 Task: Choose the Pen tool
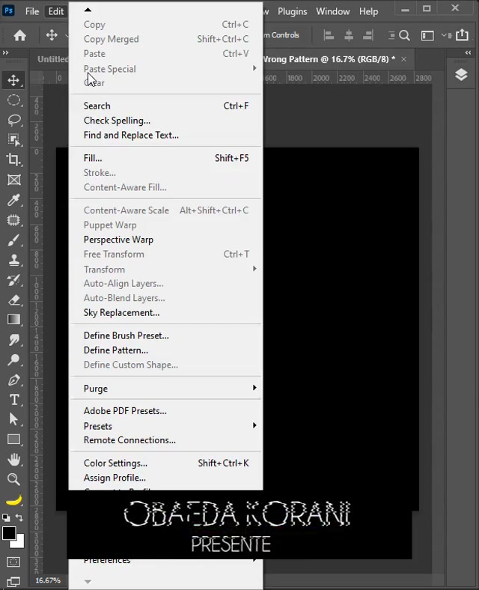point(14,380)
